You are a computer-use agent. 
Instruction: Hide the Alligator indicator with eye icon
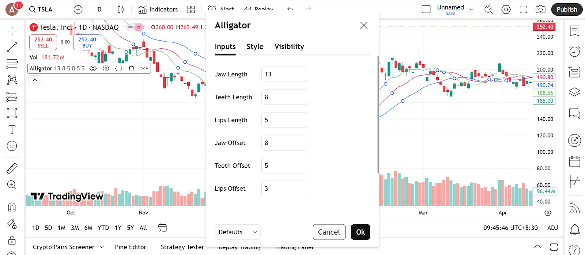93,68
